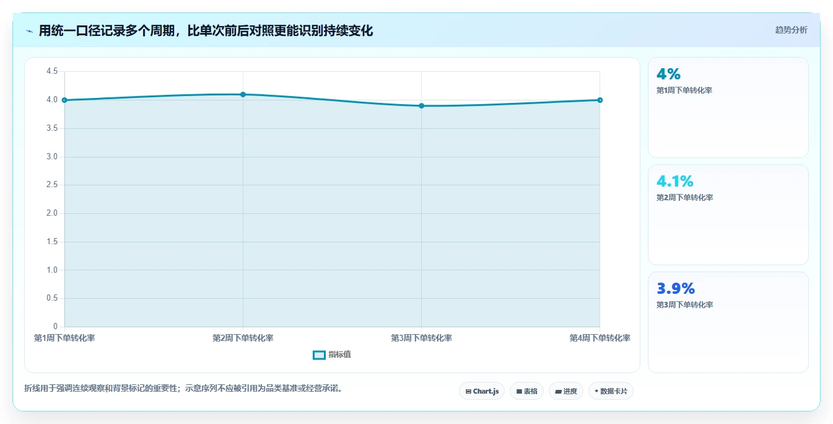This screenshot has height=424, width=833.
Task: Click the 指标值 legend label
Action: (x=339, y=355)
